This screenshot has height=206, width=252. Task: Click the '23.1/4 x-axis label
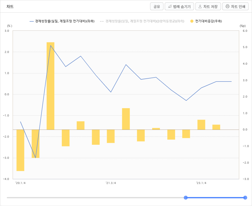[x=201, y=183]
